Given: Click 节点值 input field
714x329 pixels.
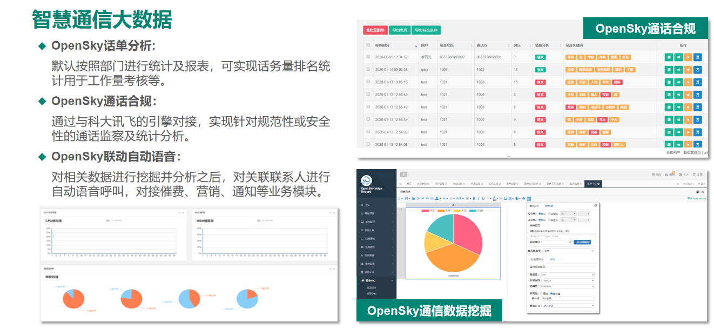Looking at the screenshot, I should tap(568, 298).
